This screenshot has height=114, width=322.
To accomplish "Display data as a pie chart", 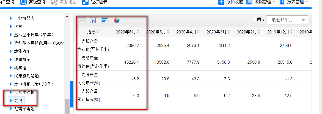I will (x=117, y=20).
